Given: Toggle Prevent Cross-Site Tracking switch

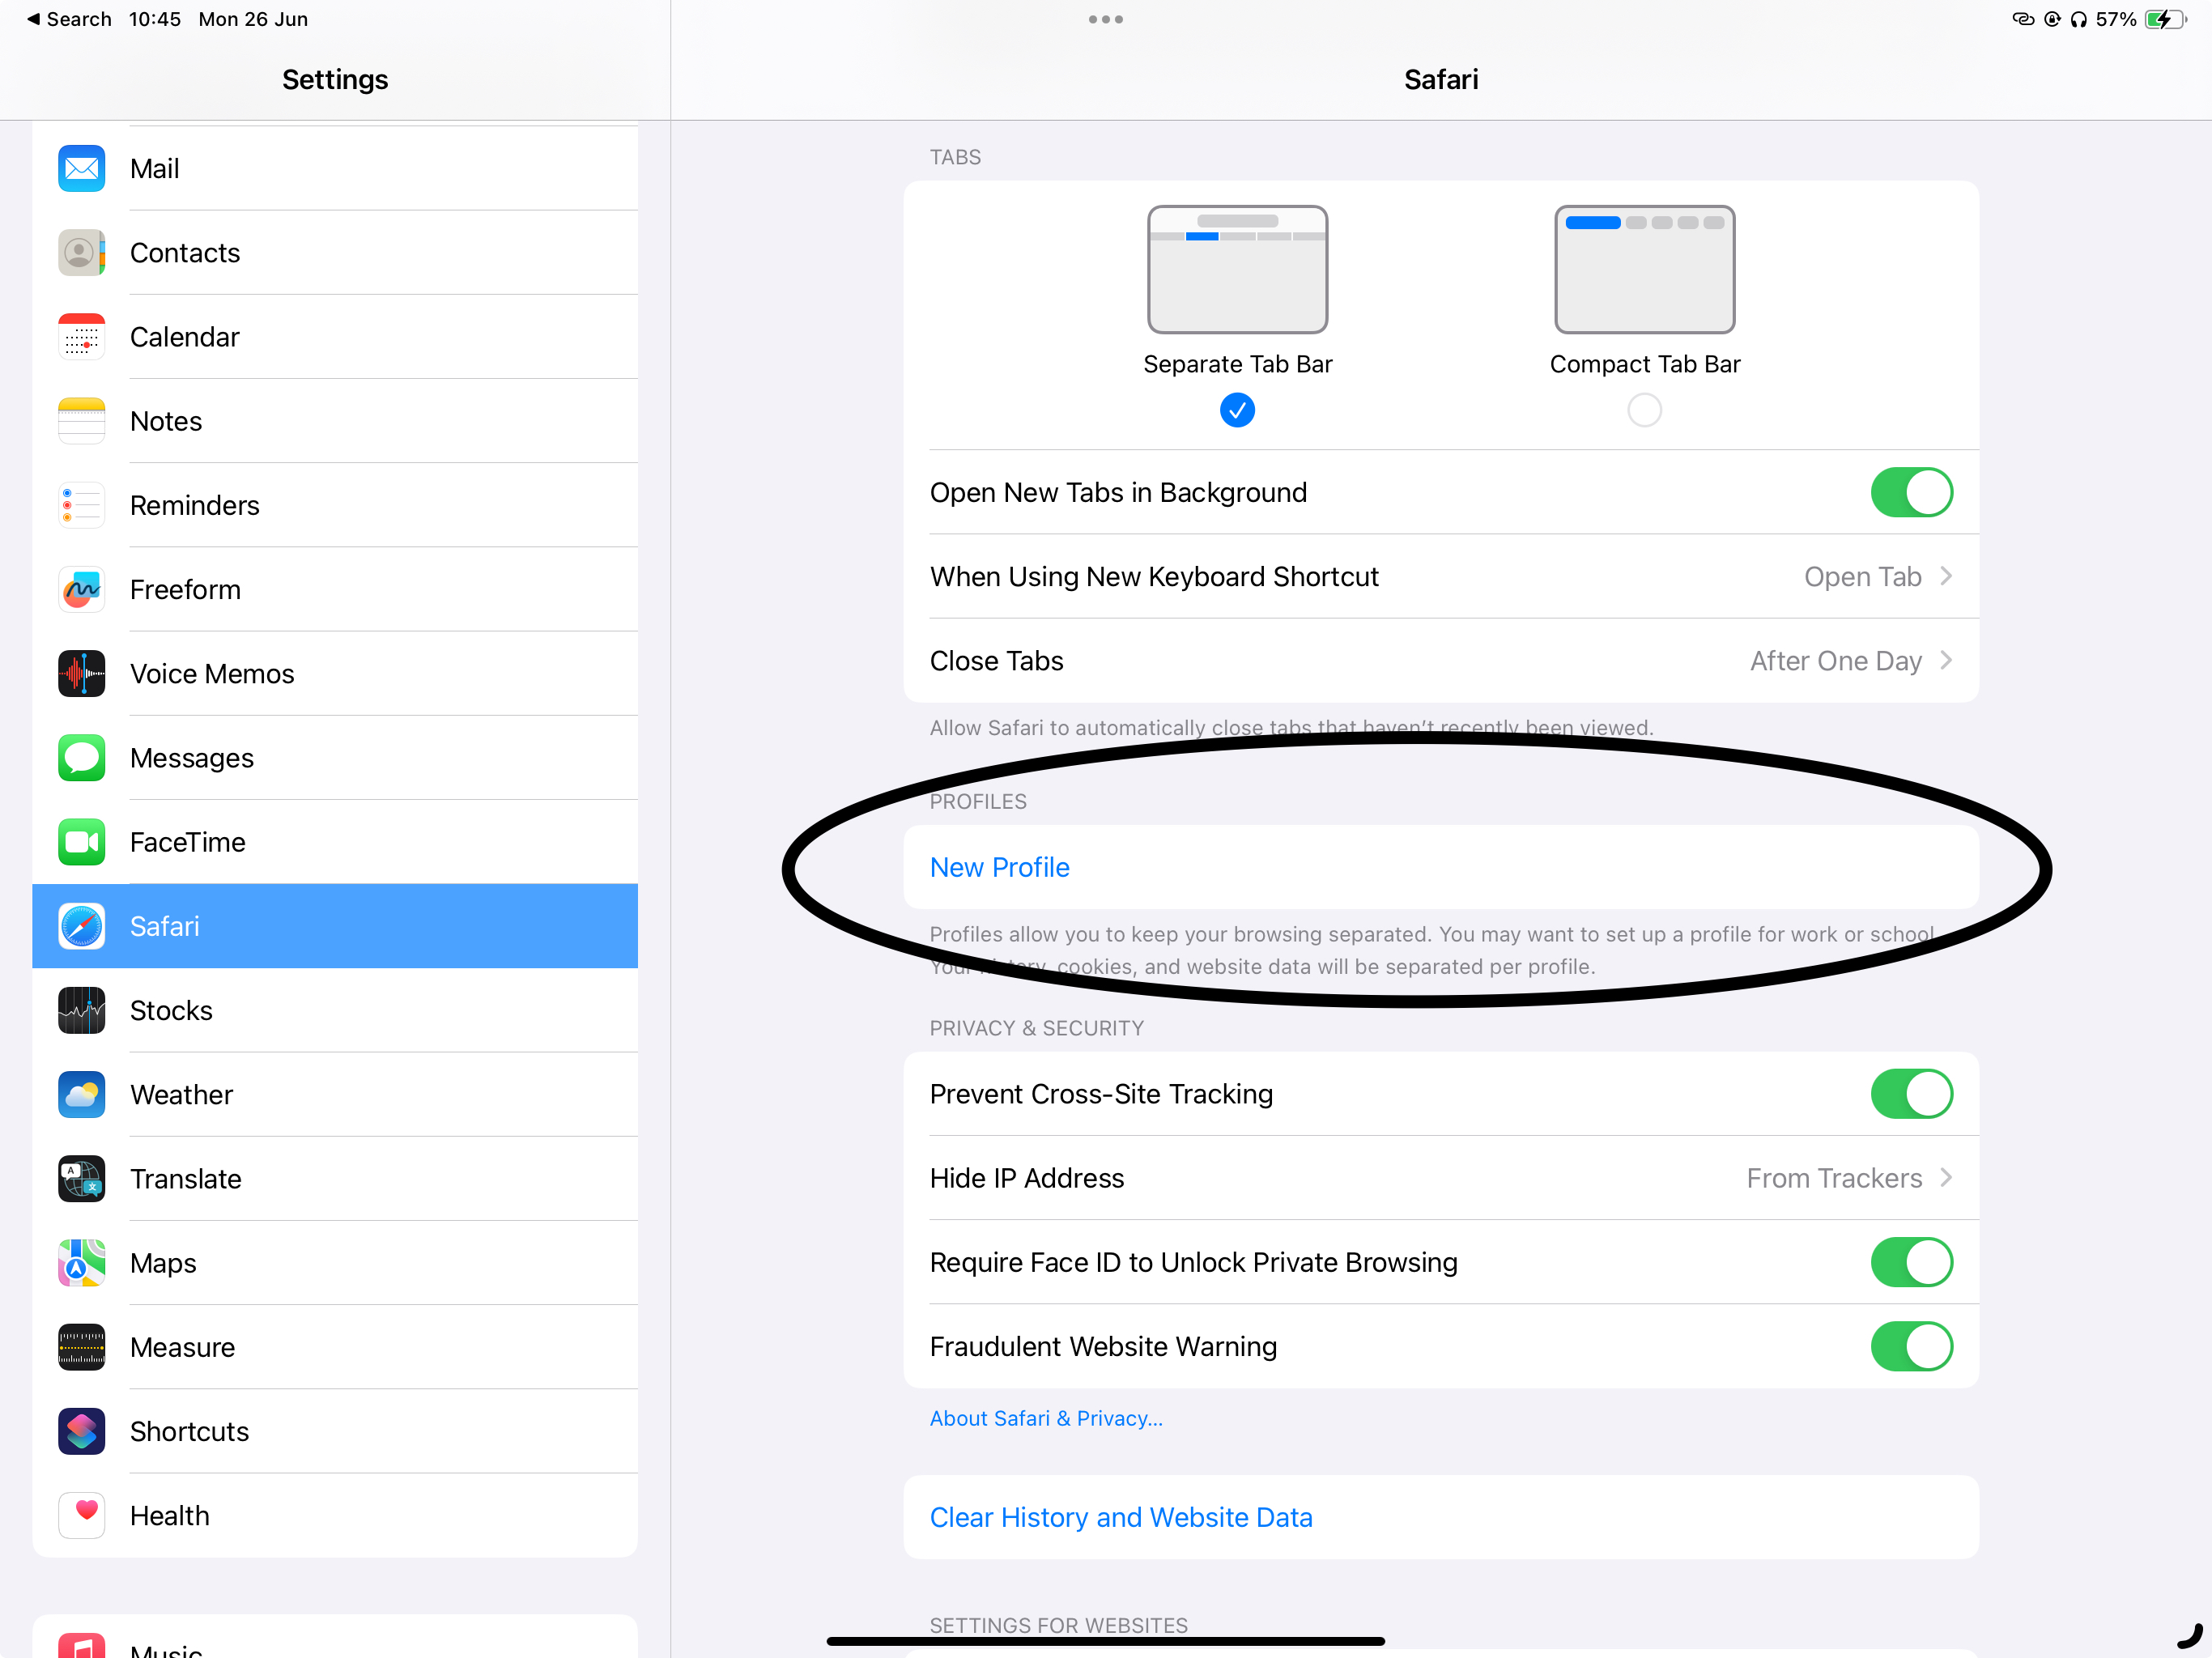Looking at the screenshot, I should 1911,1094.
